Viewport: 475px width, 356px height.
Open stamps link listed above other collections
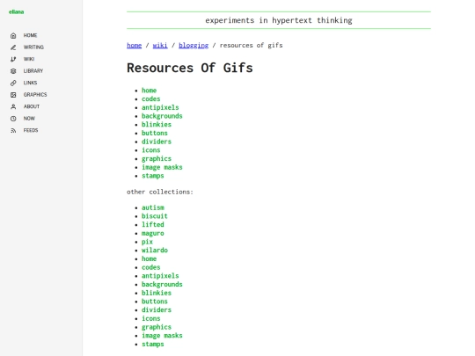point(153,176)
